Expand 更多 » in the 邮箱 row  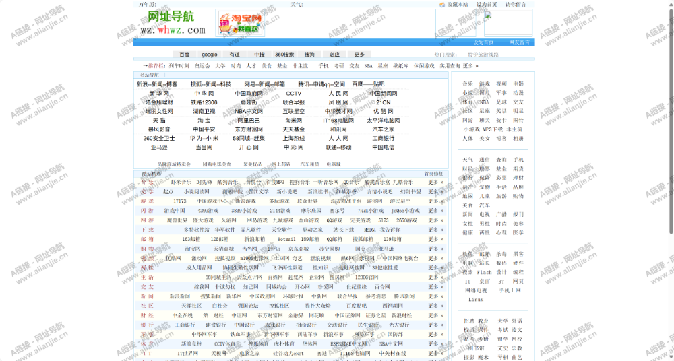435,239
